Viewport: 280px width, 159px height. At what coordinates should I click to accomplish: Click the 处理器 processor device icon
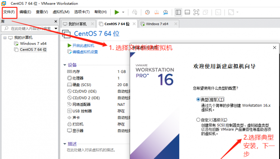tap(69, 78)
